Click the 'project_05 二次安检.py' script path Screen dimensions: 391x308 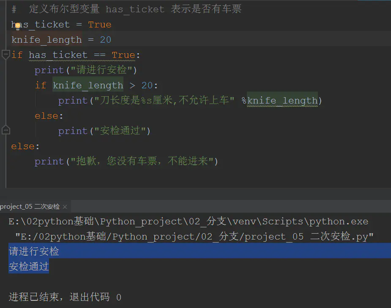pos(194,237)
